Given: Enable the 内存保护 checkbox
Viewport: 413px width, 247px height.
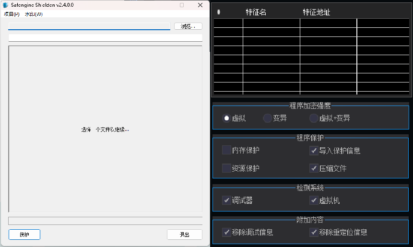Looking at the screenshot, I should 226,150.
